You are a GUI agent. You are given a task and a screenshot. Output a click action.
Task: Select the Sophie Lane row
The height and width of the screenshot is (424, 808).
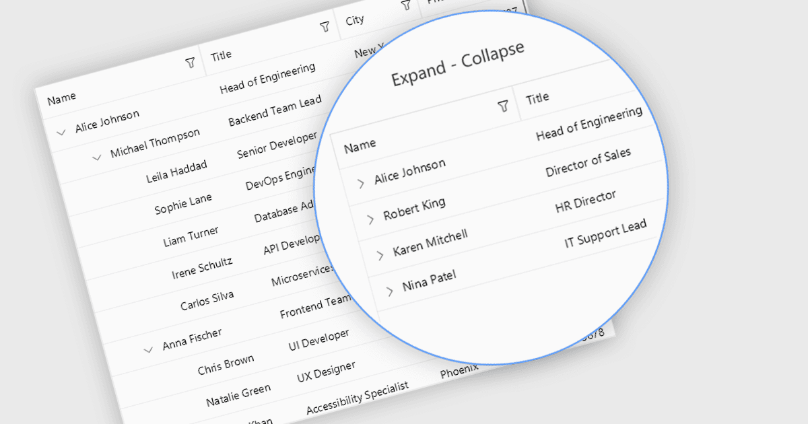183,204
